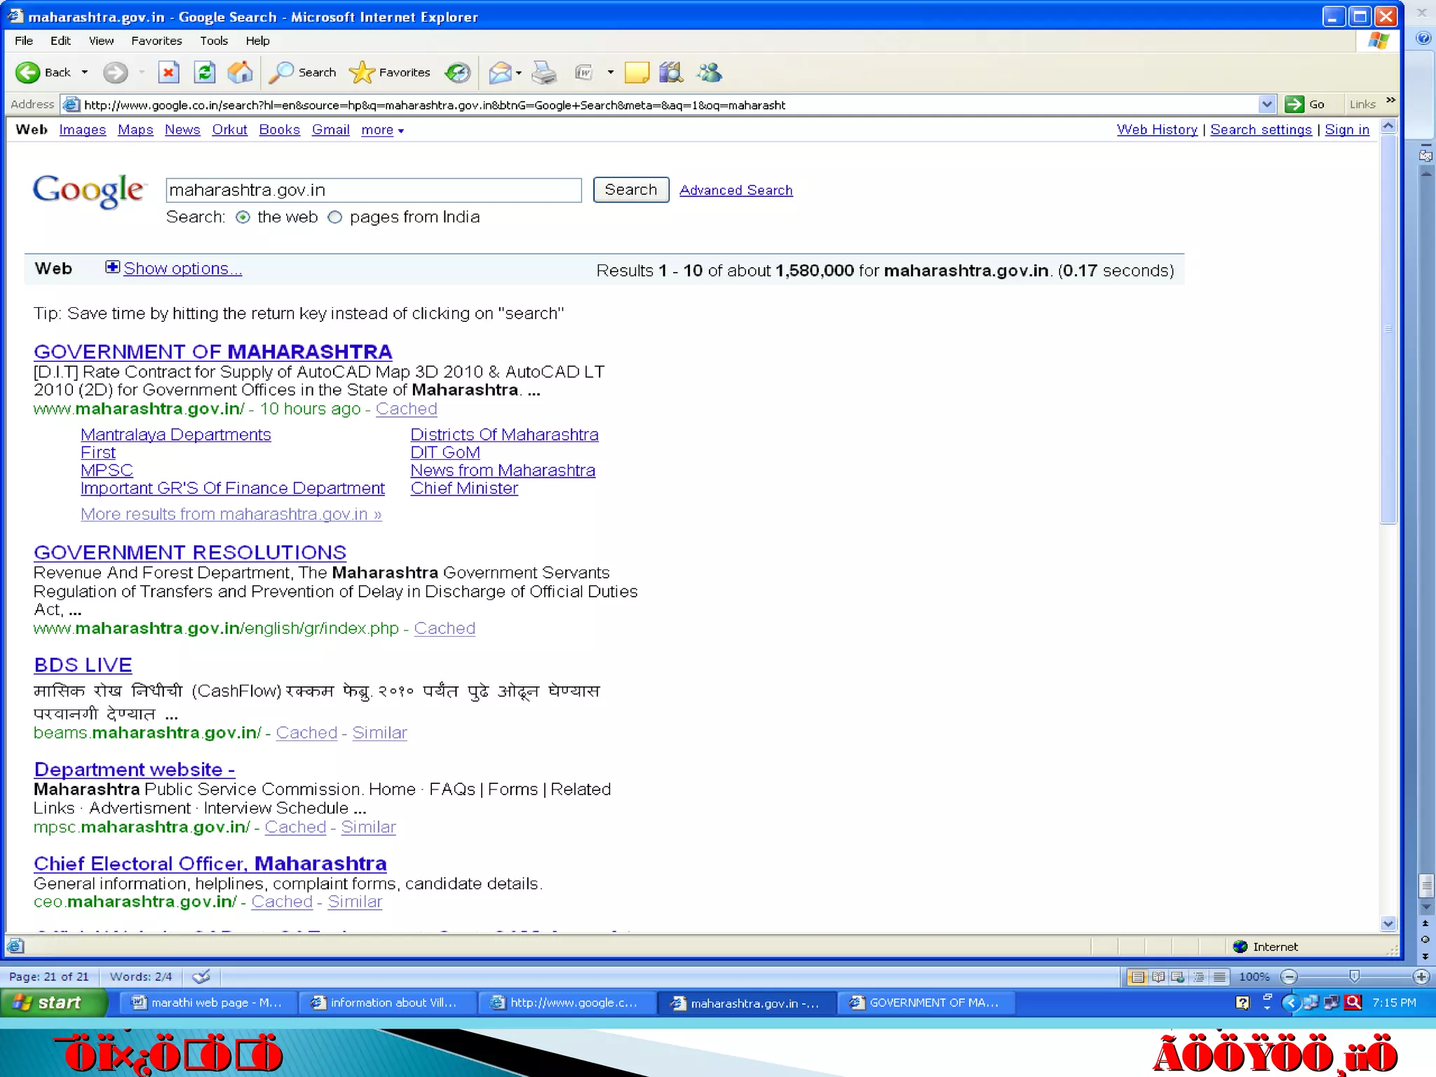Screen dimensions: 1436x1077
Task: Click the Print icon in toolbar
Action: pos(543,72)
